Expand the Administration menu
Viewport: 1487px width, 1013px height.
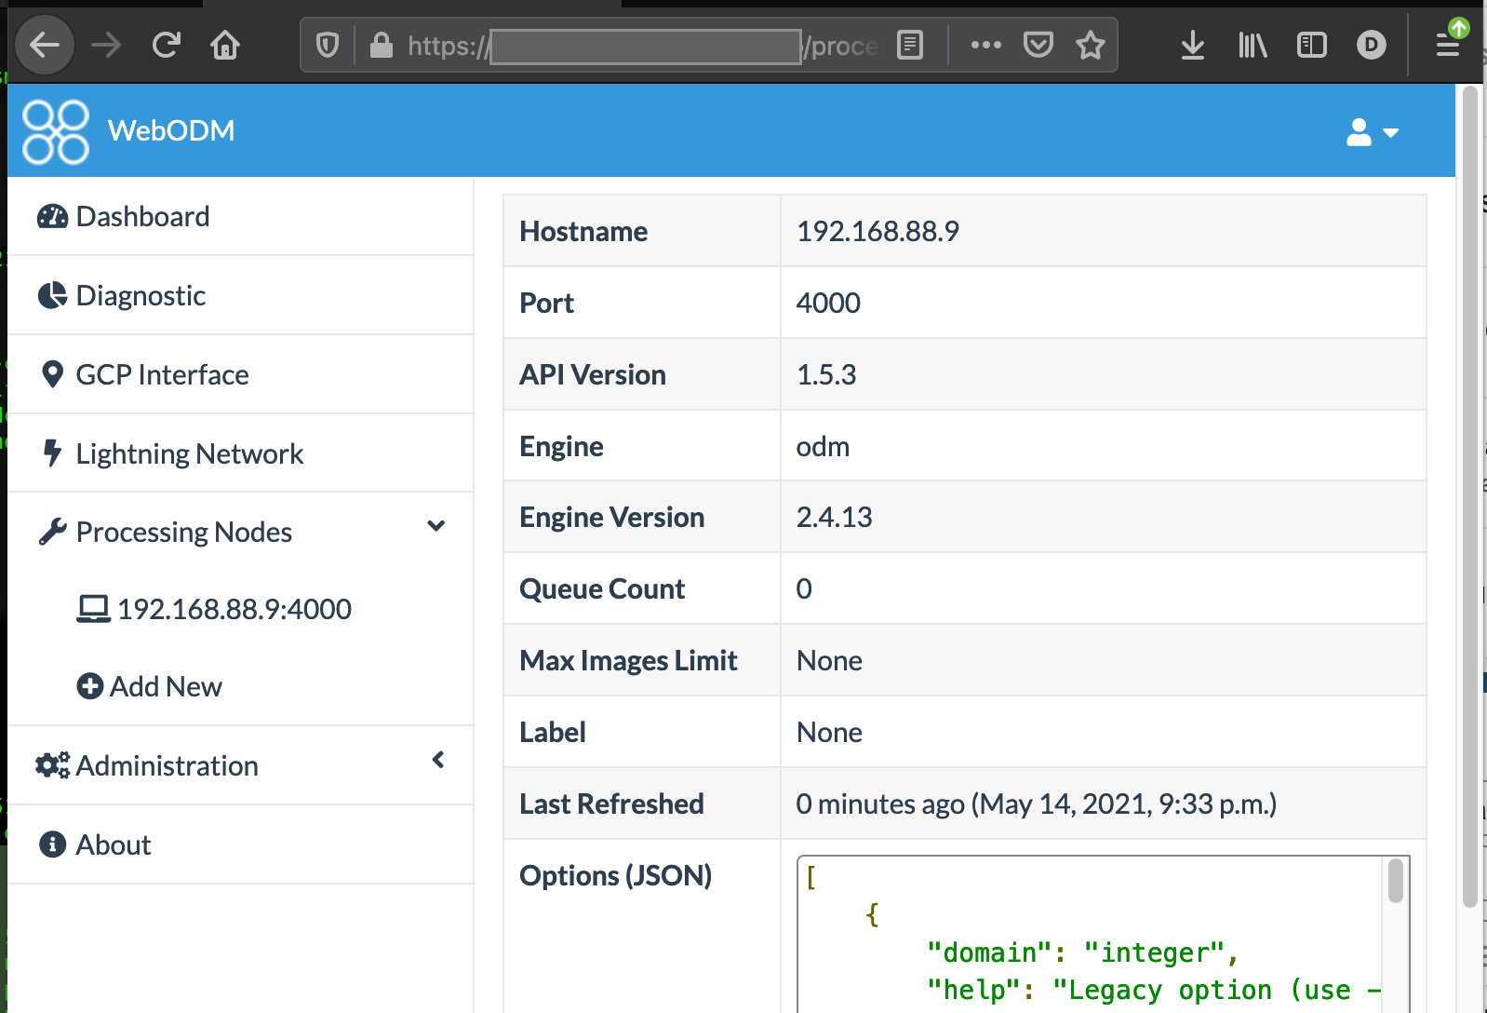437,761
